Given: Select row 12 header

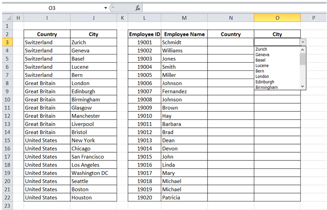Looking at the screenshot, I should click(x=7, y=116).
